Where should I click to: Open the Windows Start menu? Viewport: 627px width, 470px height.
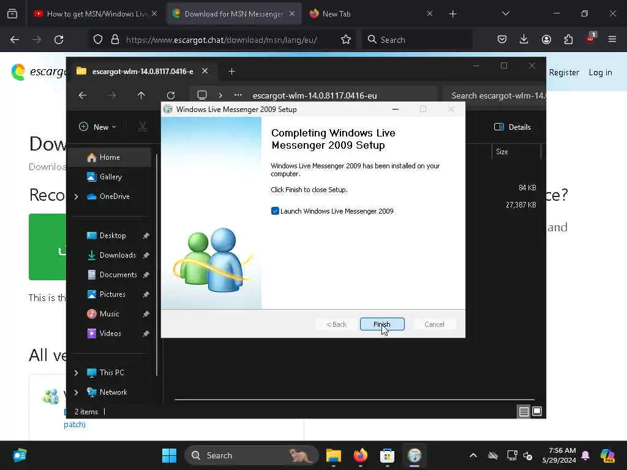click(169, 455)
